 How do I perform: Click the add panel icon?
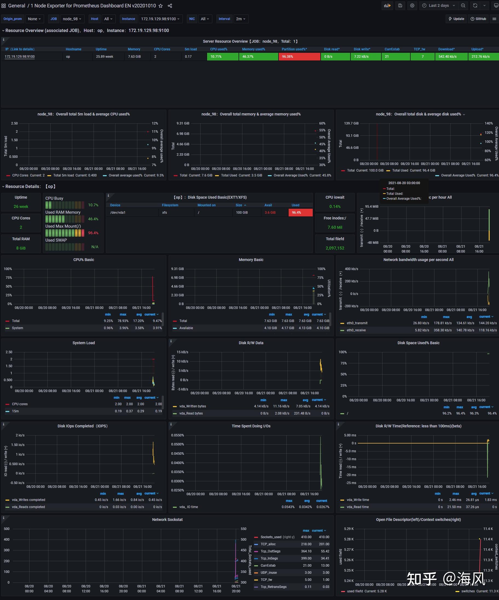tap(387, 5)
